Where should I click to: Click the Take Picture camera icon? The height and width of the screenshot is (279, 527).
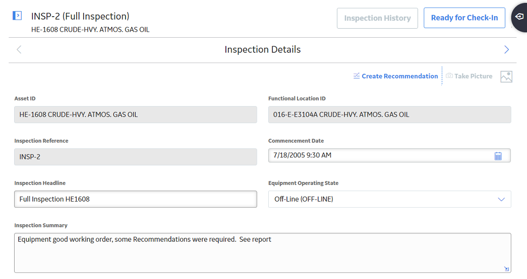[449, 76]
